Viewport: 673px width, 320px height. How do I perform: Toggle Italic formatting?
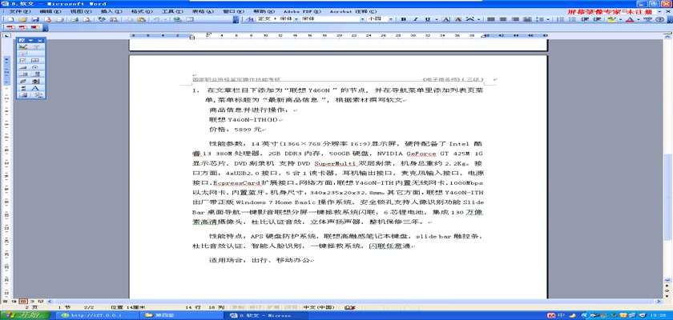416,19
